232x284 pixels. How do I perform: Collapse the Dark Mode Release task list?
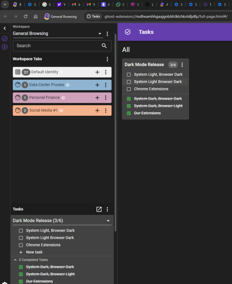coord(108,220)
